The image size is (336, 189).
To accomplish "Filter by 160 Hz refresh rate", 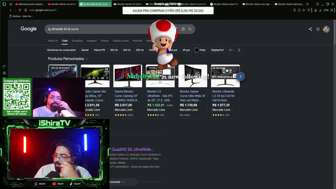I will (x=127, y=50).
